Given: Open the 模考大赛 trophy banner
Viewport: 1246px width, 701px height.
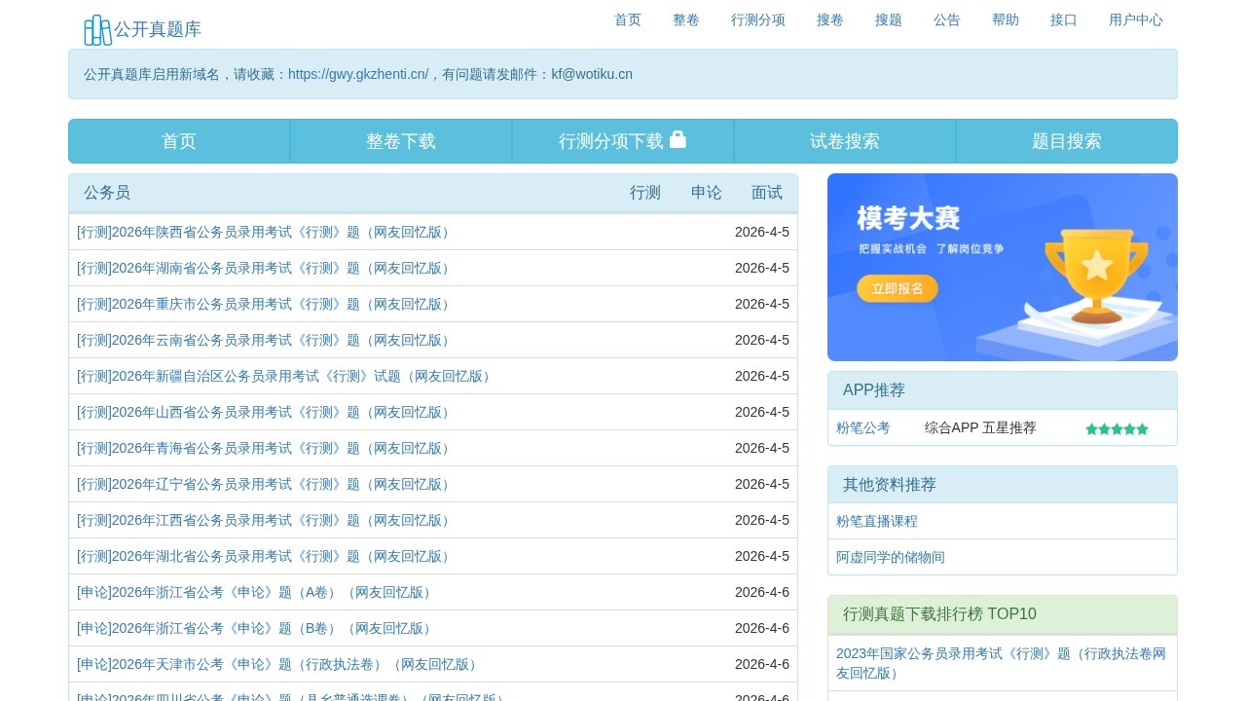Looking at the screenshot, I should pos(1002,267).
